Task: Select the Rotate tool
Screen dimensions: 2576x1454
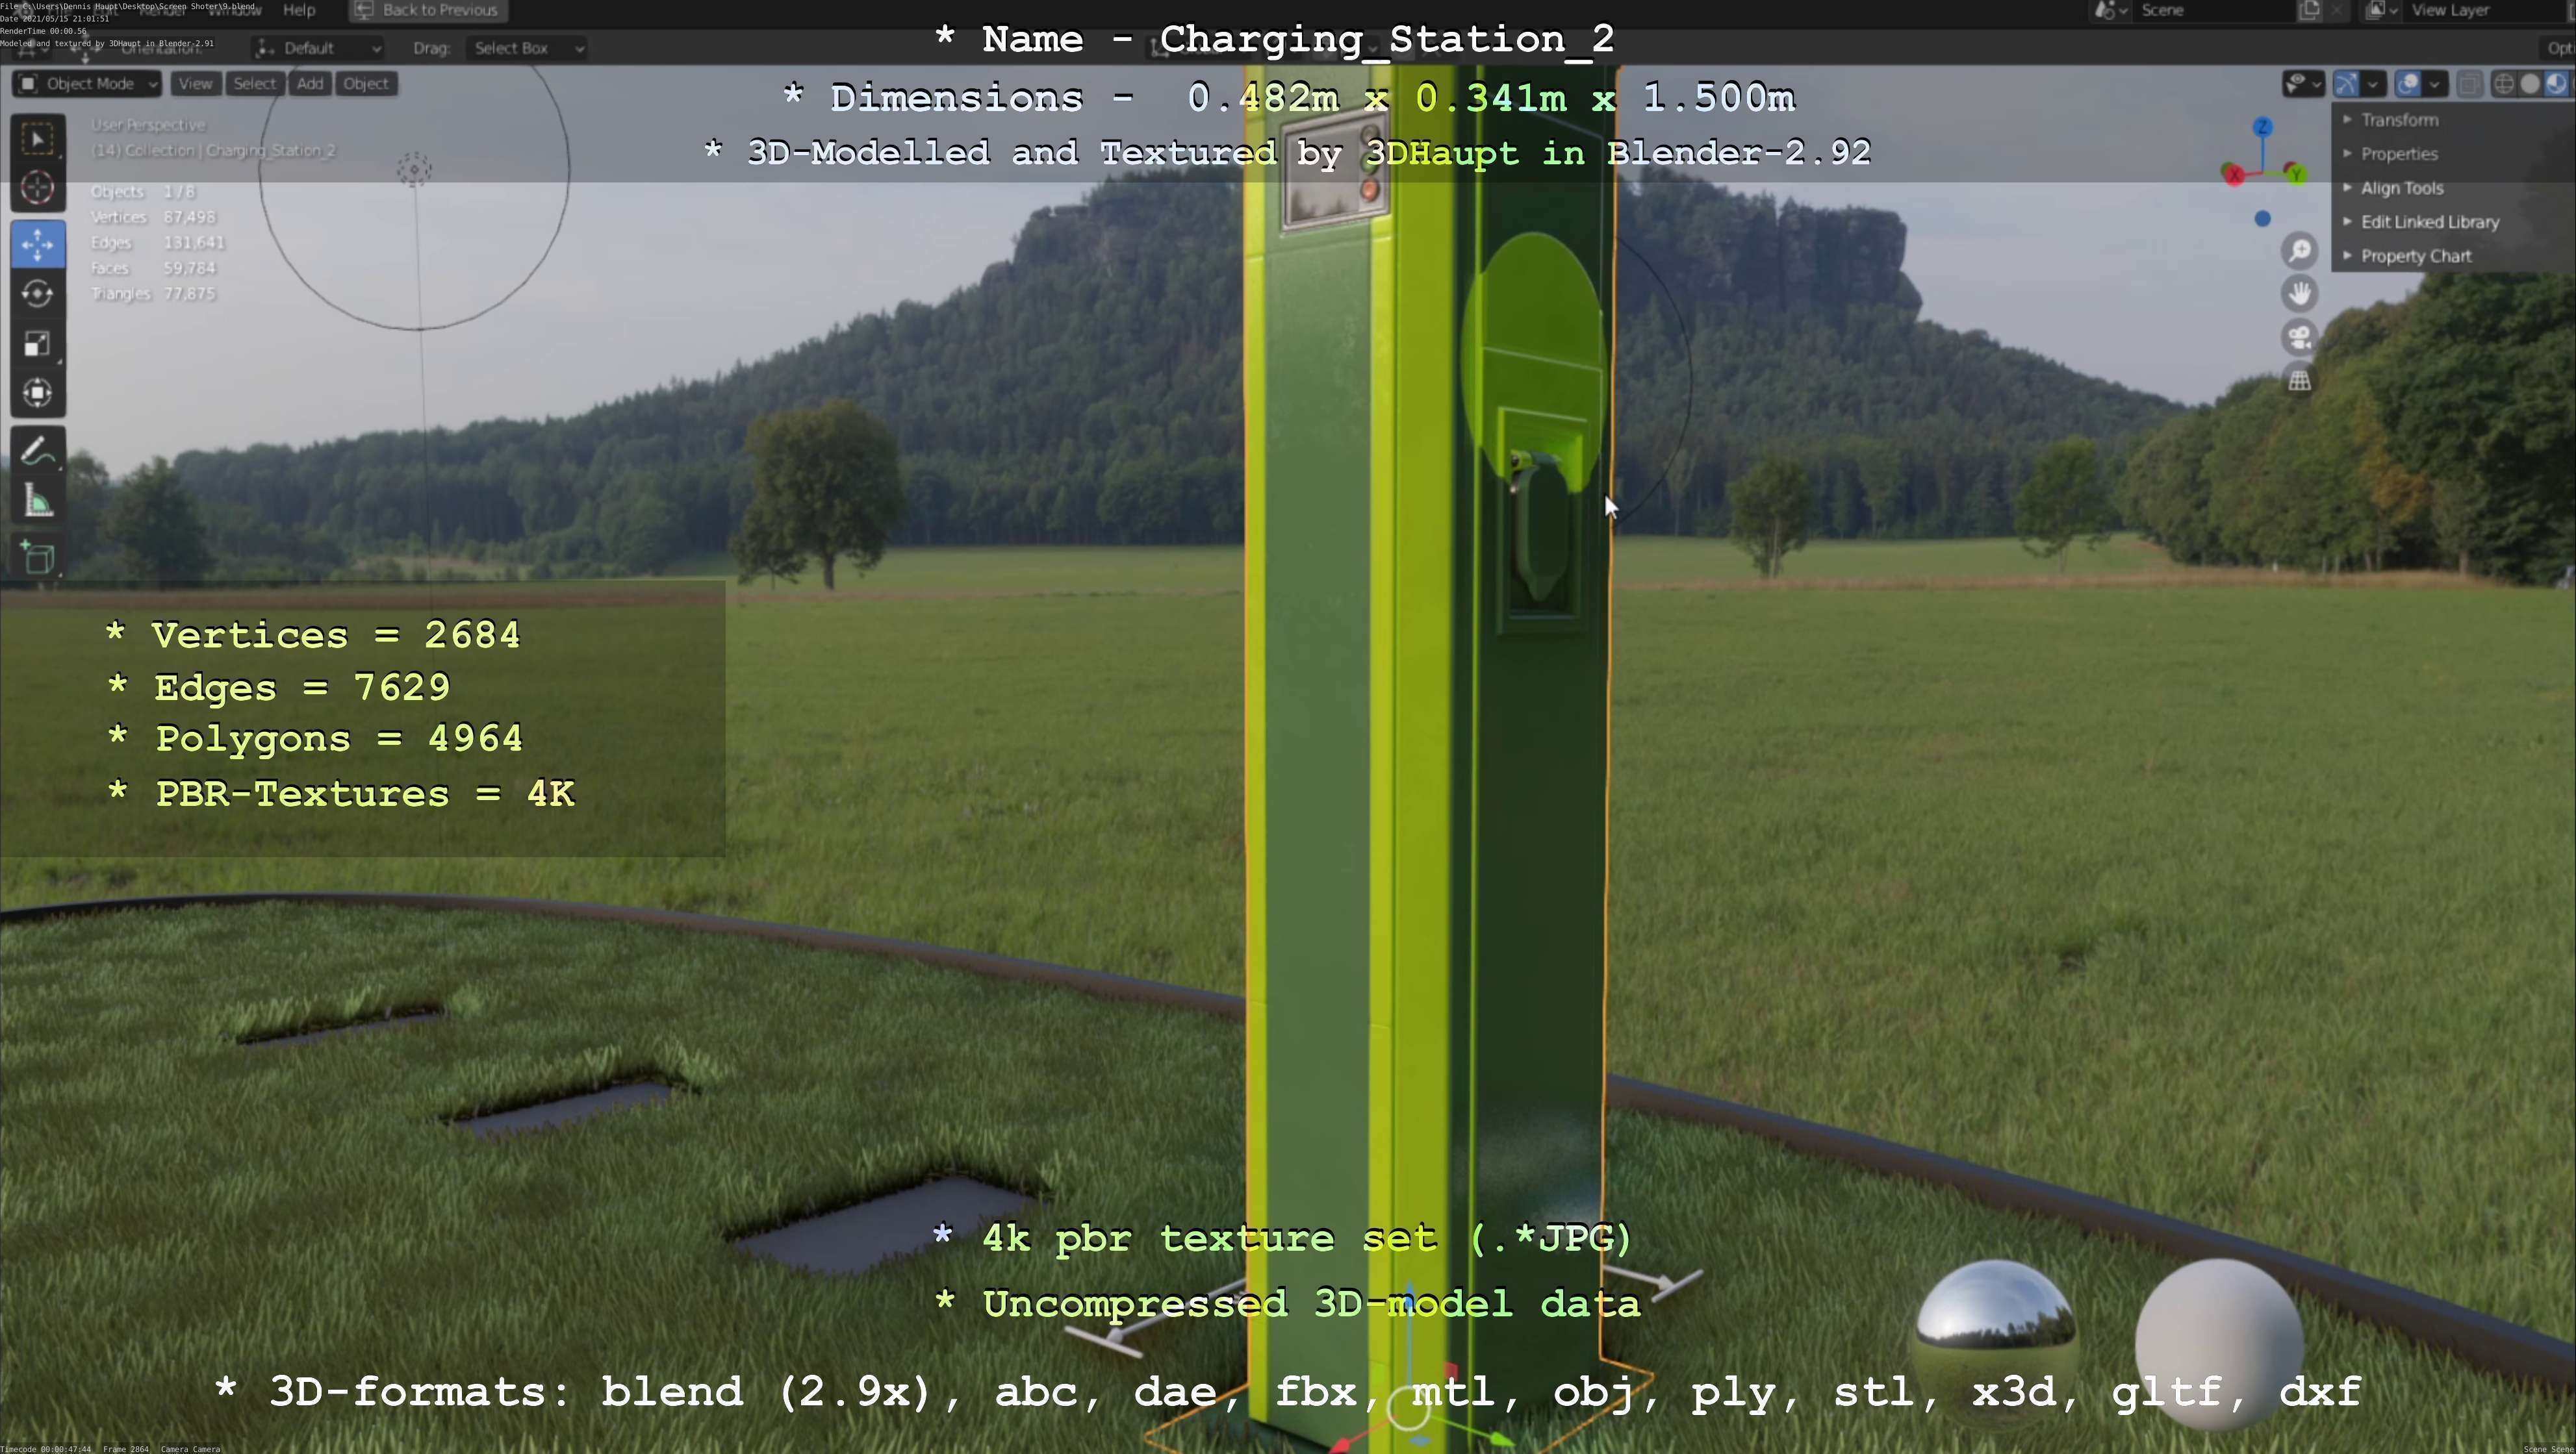Action: pos(38,294)
